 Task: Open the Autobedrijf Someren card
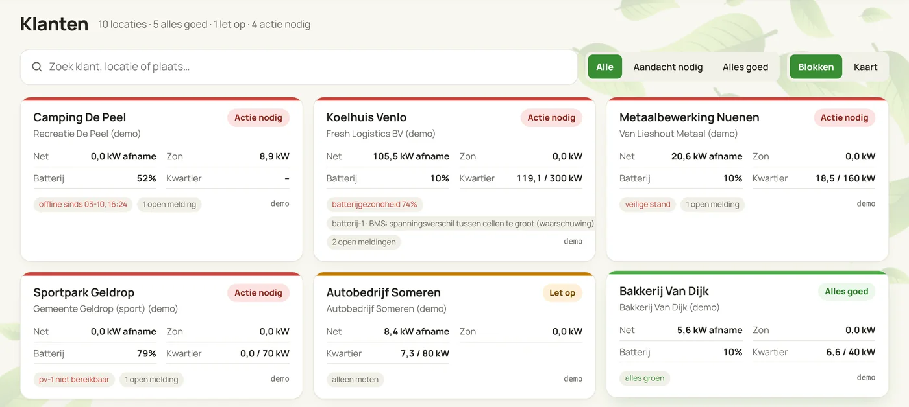click(x=454, y=335)
